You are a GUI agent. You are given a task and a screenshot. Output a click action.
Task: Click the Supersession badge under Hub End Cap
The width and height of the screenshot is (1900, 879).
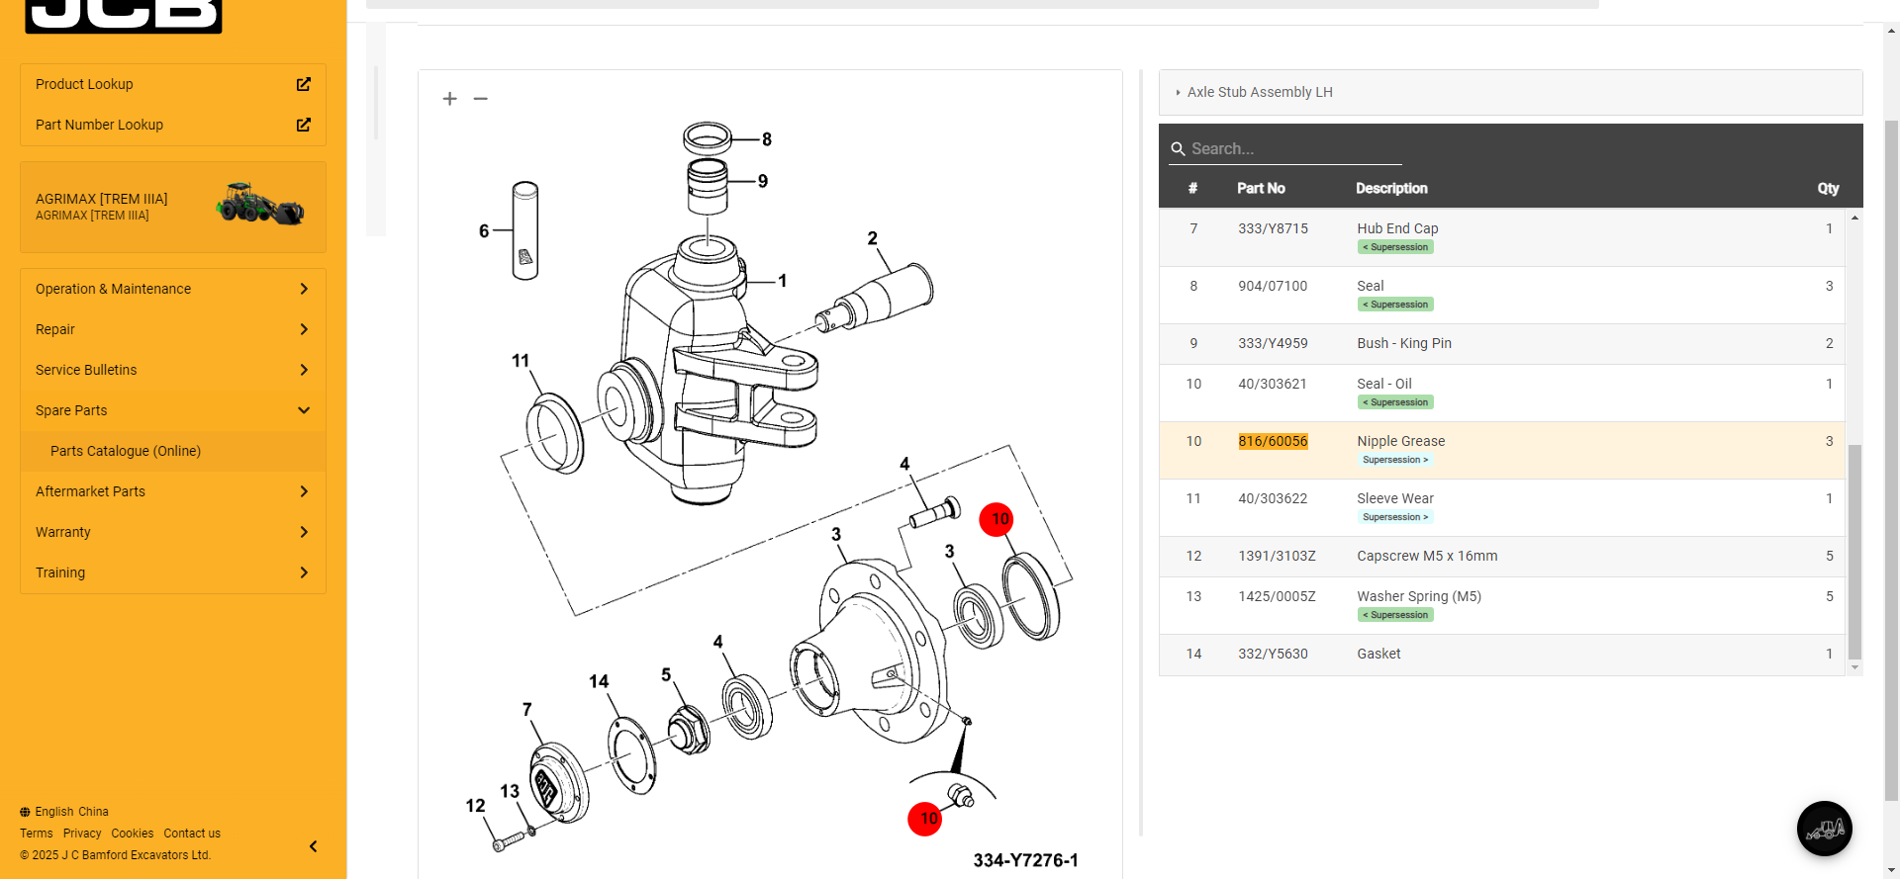coord(1395,247)
